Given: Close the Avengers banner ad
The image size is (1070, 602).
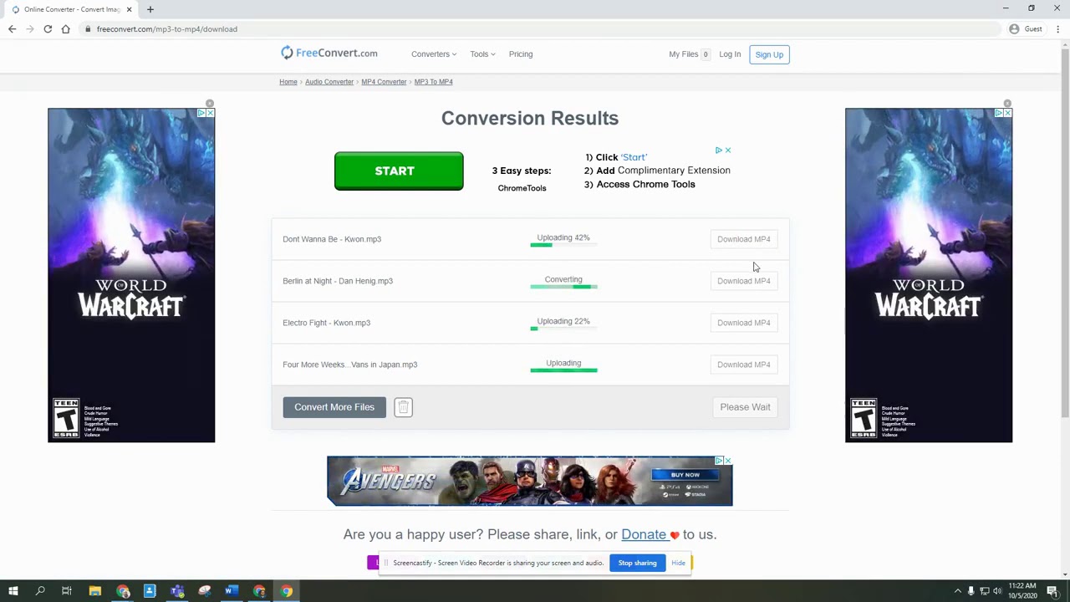Looking at the screenshot, I should 728,461.
